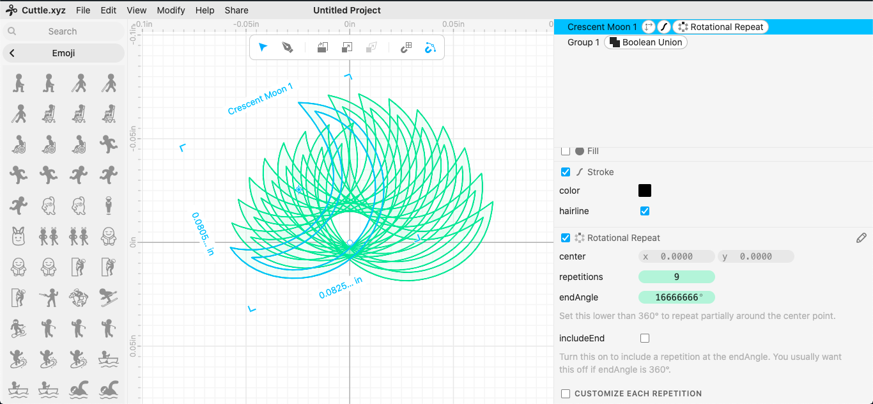873x404 pixels.
Task: Click the Untitled Project title
Action: (347, 10)
